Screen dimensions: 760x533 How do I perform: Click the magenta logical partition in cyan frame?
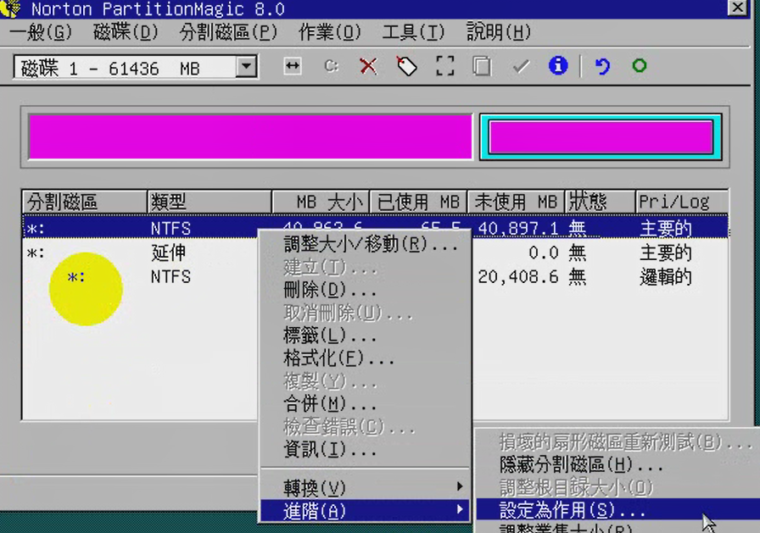(x=601, y=137)
